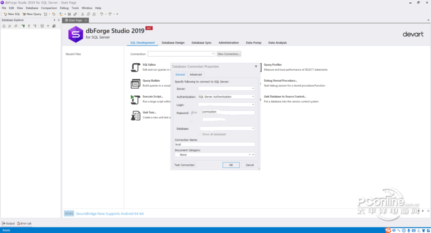Close the Start Page tab
The width and height of the screenshot is (431, 233).
tap(86, 20)
